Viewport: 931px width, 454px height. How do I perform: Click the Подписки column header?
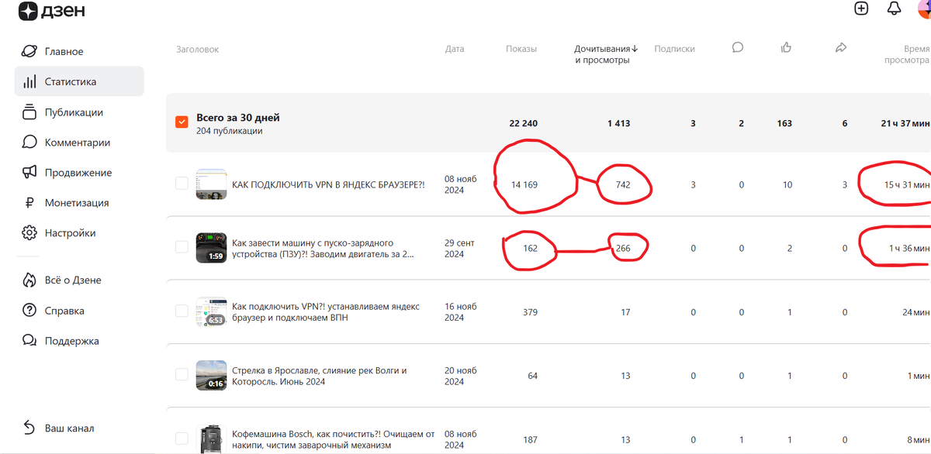click(x=674, y=49)
